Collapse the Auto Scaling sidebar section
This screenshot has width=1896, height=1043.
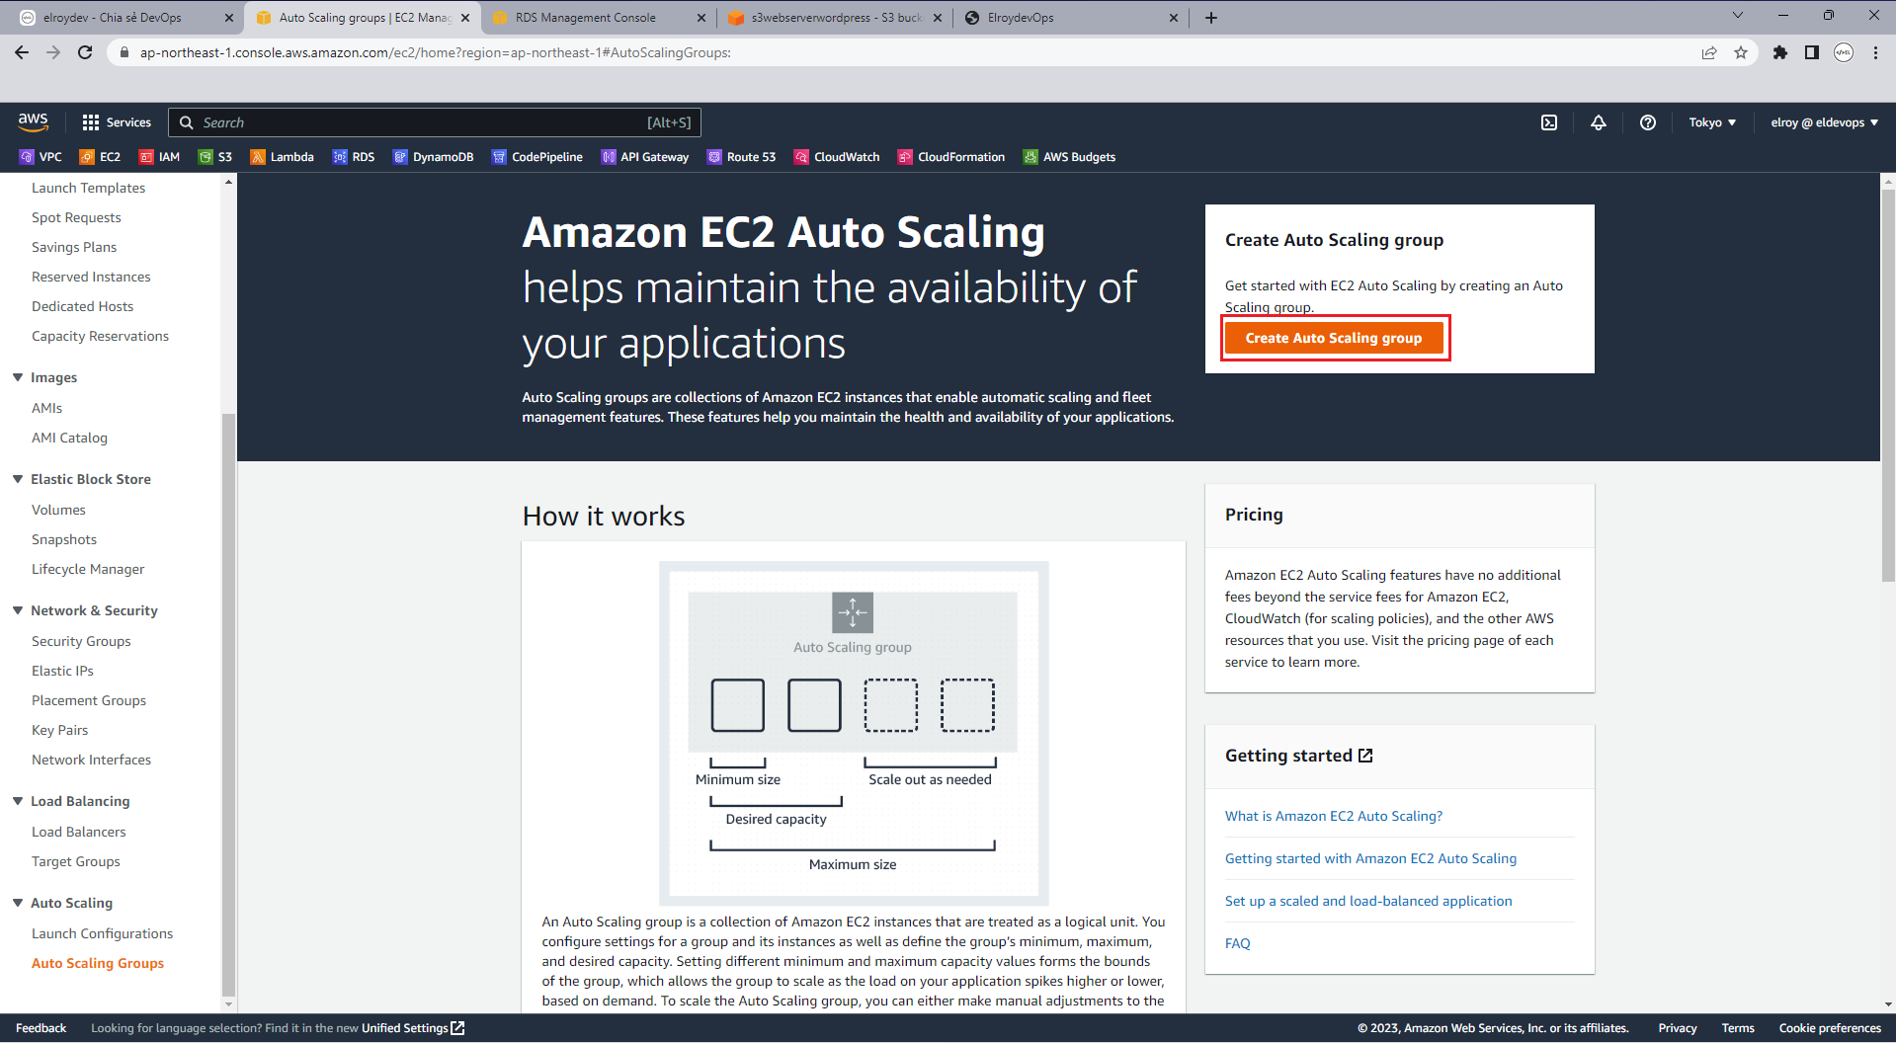click(18, 903)
